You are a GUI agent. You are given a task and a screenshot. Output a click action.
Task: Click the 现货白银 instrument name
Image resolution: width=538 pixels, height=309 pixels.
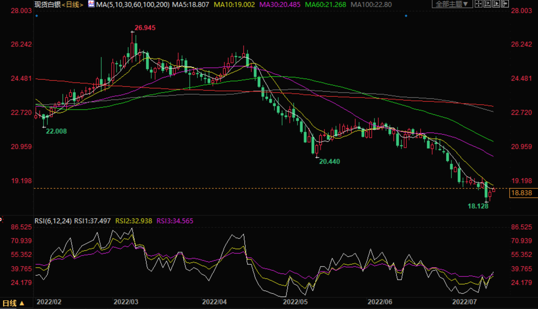pos(47,4)
